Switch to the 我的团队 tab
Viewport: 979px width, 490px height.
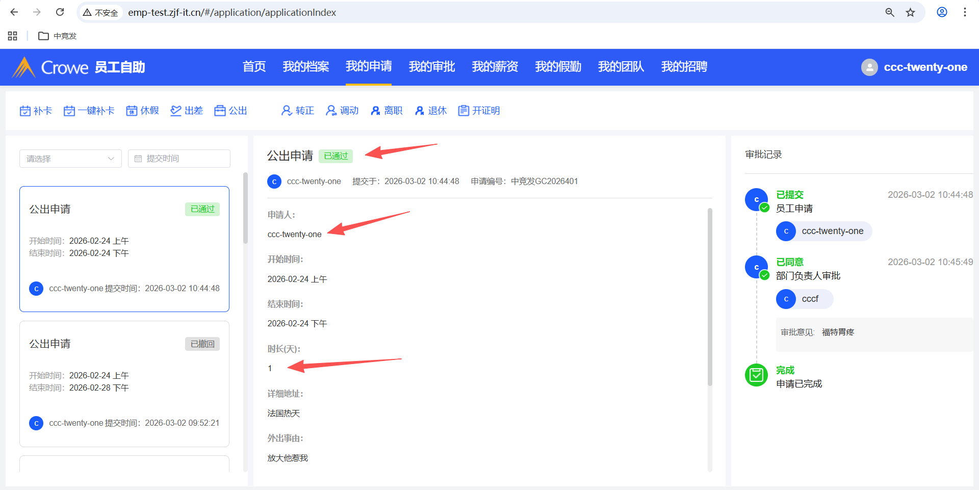621,67
